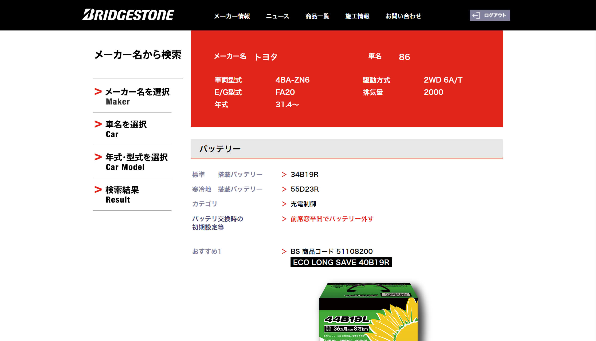Image resolution: width=596 pixels, height=341 pixels.
Task: Open お問い合わせ contact page
Action: [x=403, y=16]
